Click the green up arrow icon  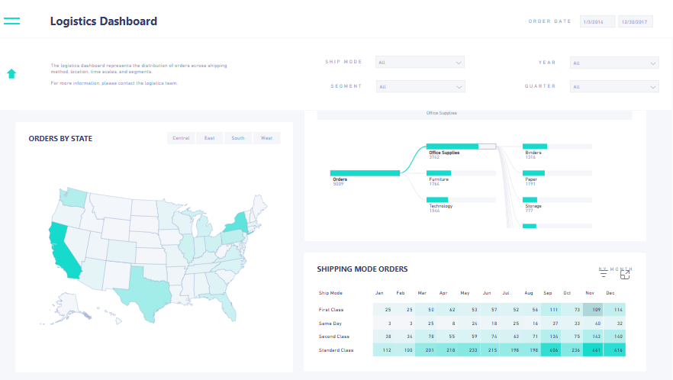coord(11,74)
